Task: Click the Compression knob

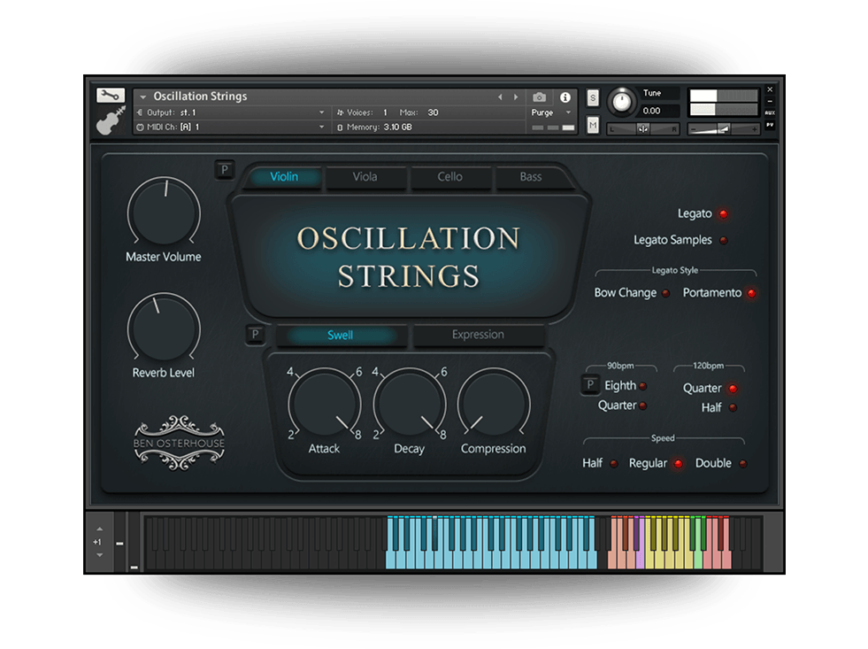Action: point(493,403)
